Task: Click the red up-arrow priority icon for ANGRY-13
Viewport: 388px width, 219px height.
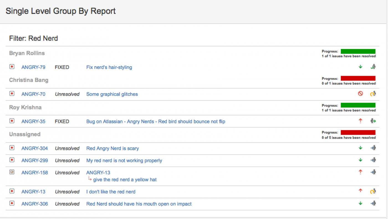Action: tap(360, 191)
